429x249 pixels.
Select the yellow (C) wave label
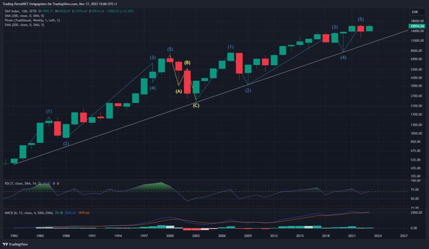pos(196,106)
